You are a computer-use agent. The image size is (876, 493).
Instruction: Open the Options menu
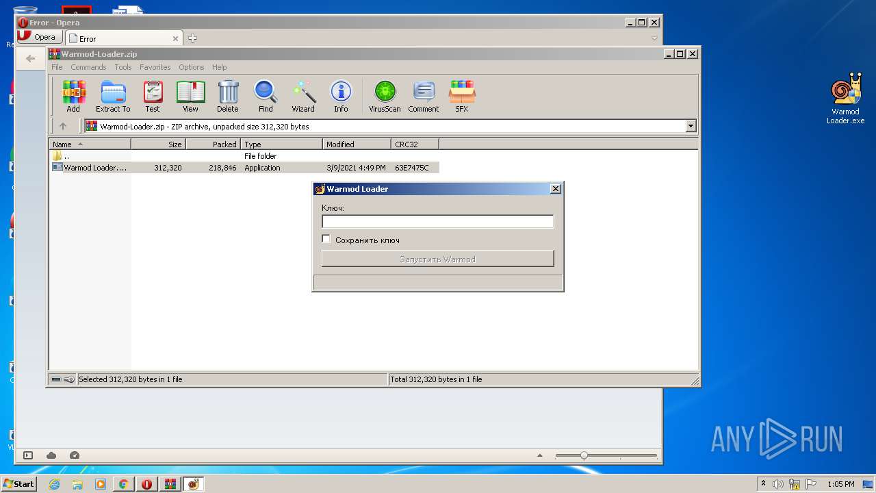pos(192,67)
